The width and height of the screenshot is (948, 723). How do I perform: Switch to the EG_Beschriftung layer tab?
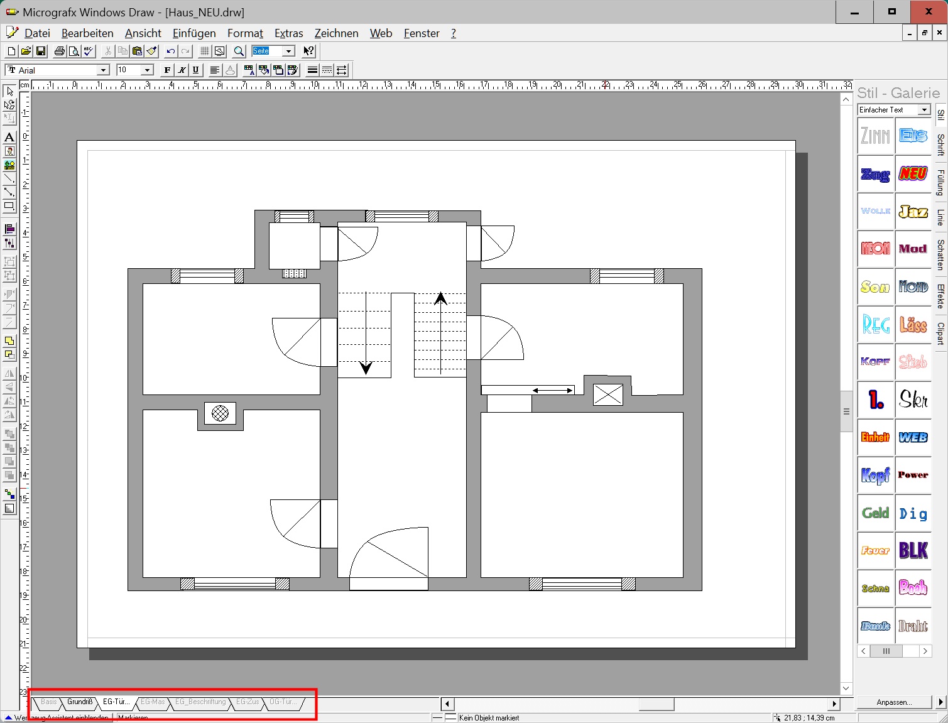click(x=200, y=702)
